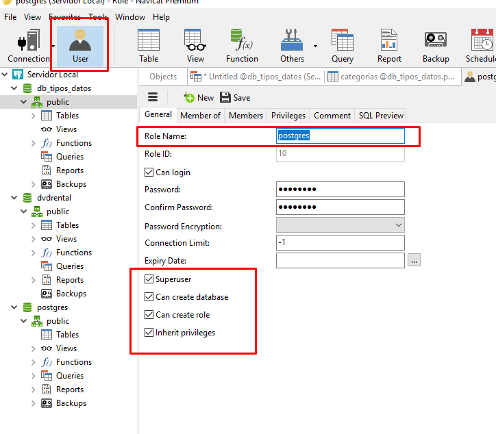Viewport: 496px width, 434px height.
Task: Toggle the Can login checkbox
Action: (149, 173)
